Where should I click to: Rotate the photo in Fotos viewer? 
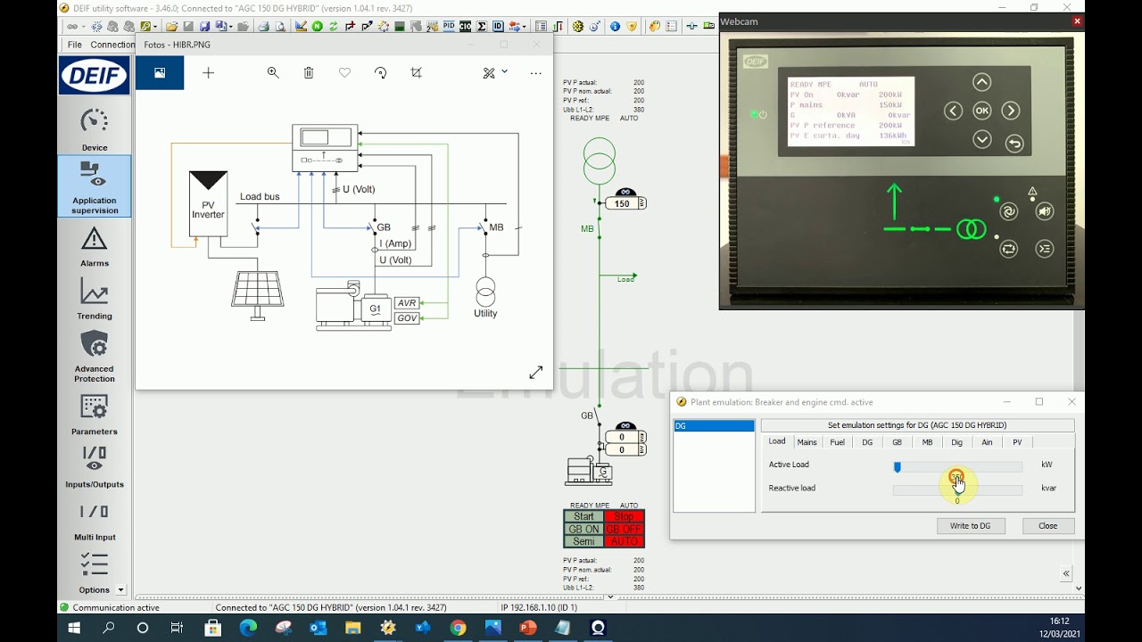[x=381, y=73]
